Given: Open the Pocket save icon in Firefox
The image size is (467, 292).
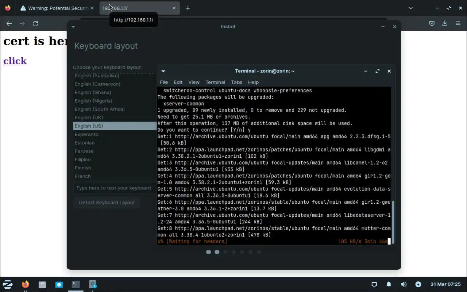Looking at the screenshot, I should (432, 23).
